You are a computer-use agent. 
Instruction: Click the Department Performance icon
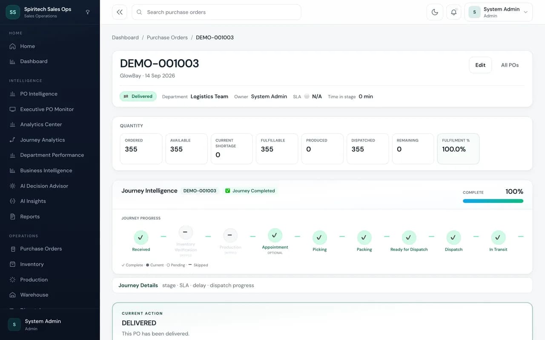click(12, 155)
